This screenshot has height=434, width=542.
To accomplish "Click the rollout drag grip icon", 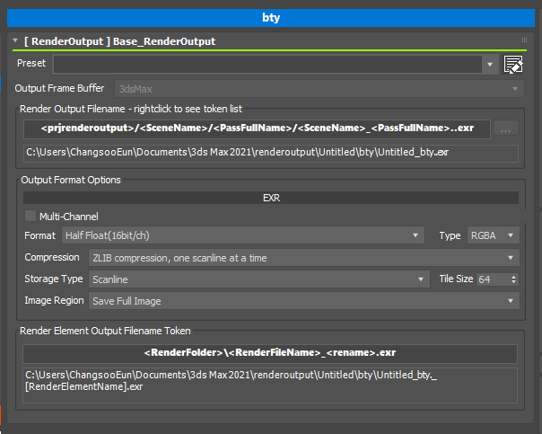I will click(524, 40).
